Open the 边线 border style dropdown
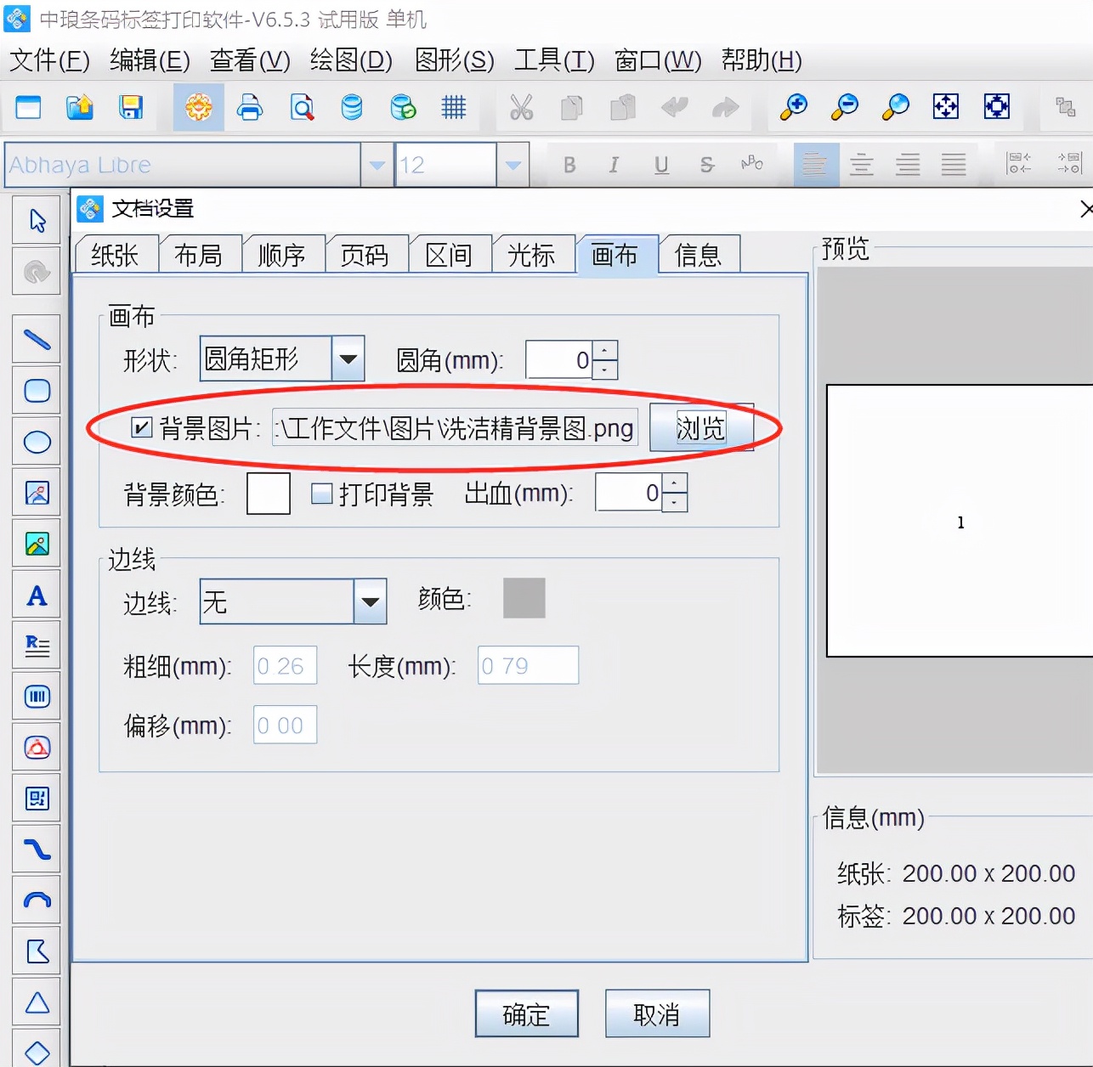Screen dimensions: 1093x1067 point(370,601)
